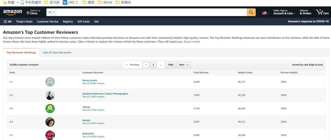This screenshot has height=140, width=331.
Task: Open the Deliver to China location selector
Action: pyautogui.click(x=33, y=12)
